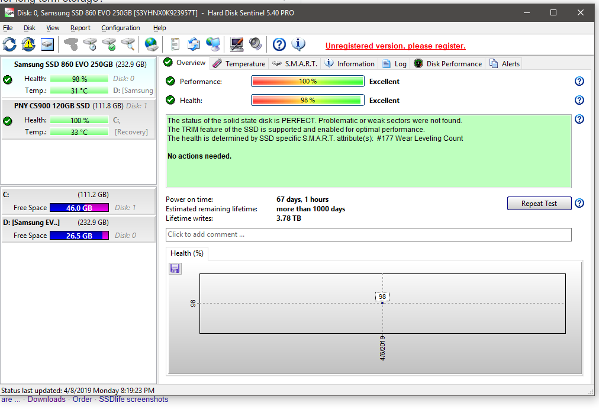Click the refresh with warning triangle icon
This screenshot has width=599, height=409.
(28, 44)
